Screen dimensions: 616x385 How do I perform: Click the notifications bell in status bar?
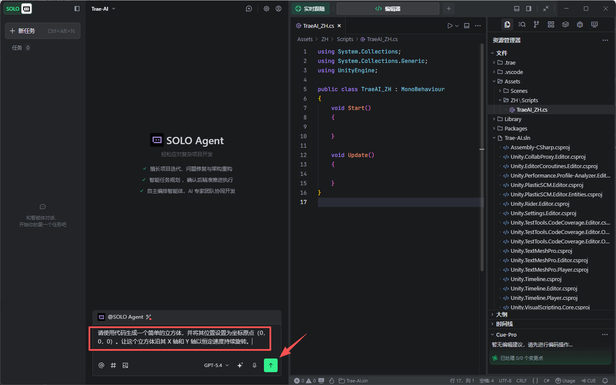point(605,381)
